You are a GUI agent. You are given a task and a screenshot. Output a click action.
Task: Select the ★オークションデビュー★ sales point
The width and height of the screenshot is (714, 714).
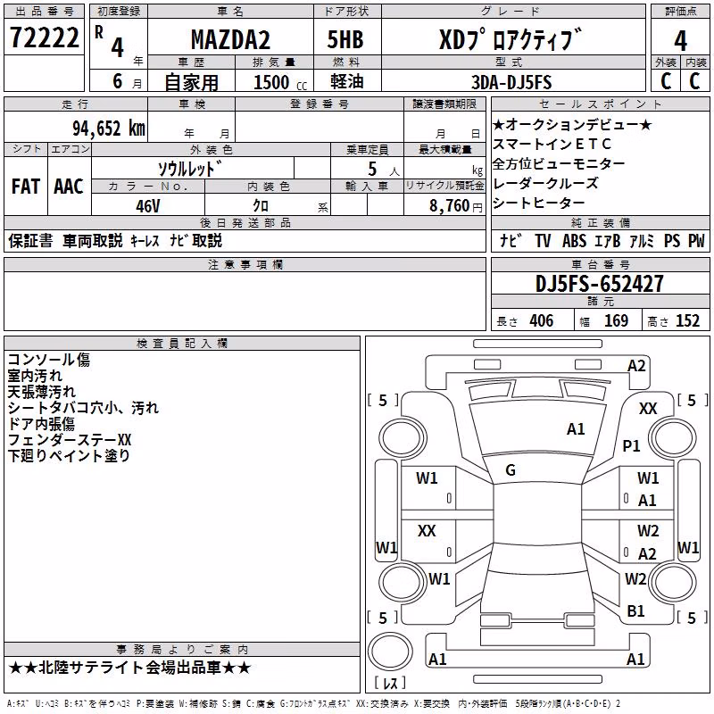pos(573,124)
